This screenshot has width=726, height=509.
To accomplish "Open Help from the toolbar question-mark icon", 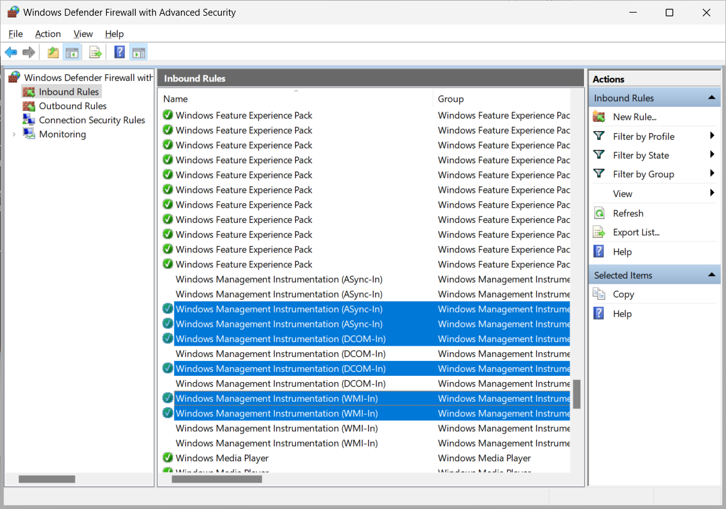I will click(119, 52).
